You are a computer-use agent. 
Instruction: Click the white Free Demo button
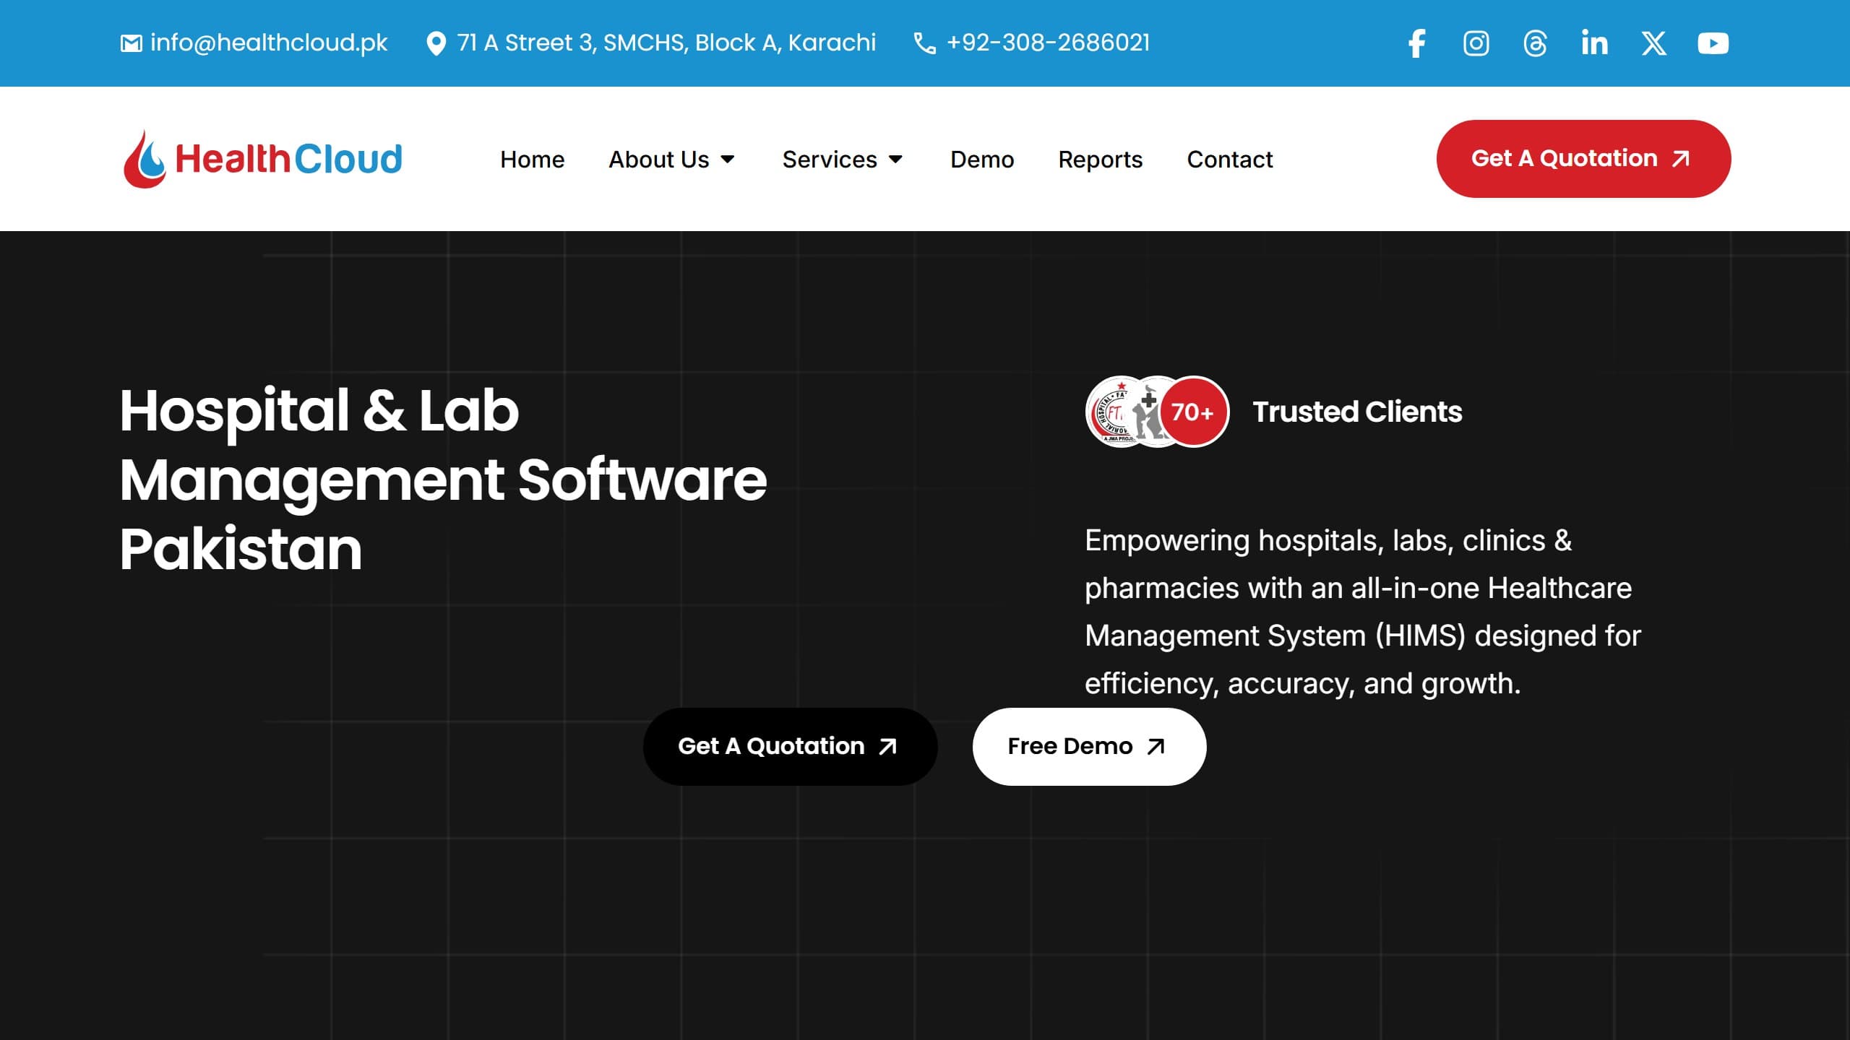click(x=1089, y=746)
